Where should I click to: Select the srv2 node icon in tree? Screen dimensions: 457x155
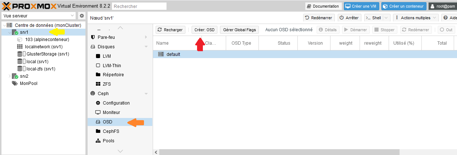pyautogui.click(x=15, y=76)
